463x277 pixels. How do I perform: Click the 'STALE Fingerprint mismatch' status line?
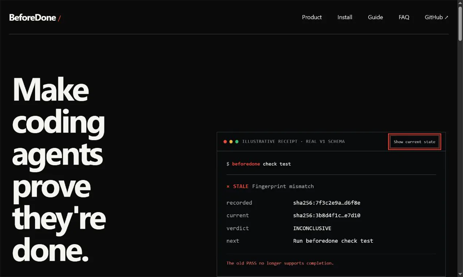point(270,186)
